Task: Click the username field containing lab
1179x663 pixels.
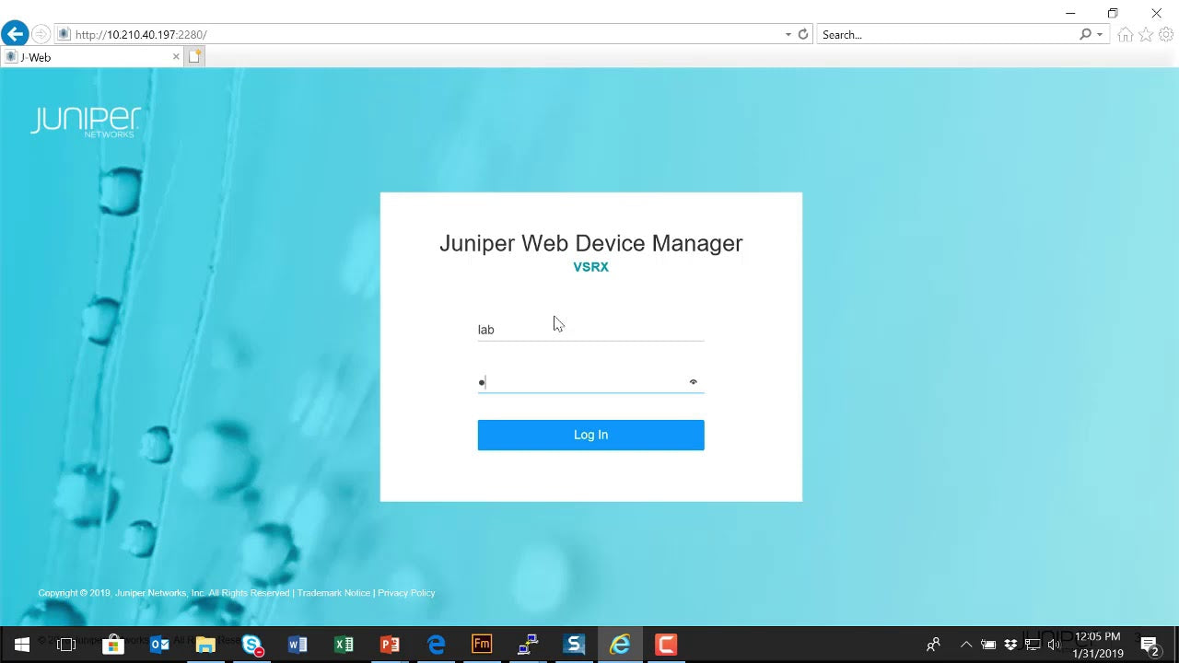Action: point(590,329)
